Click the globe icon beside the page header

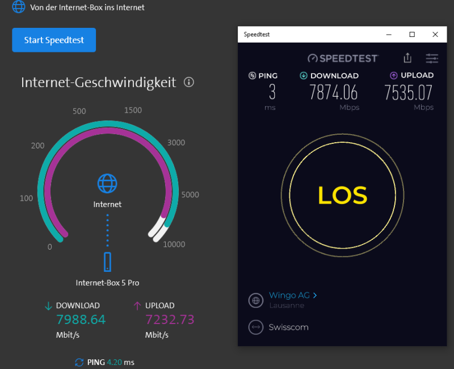click(x=19, y=7)
